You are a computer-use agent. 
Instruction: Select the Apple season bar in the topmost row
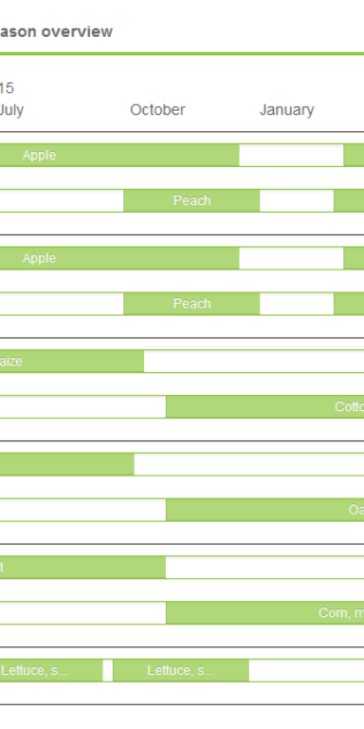coord(119,155)
